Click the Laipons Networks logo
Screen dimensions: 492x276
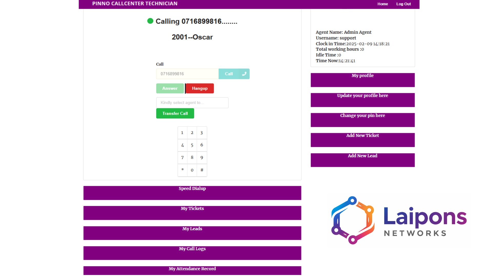399,220
